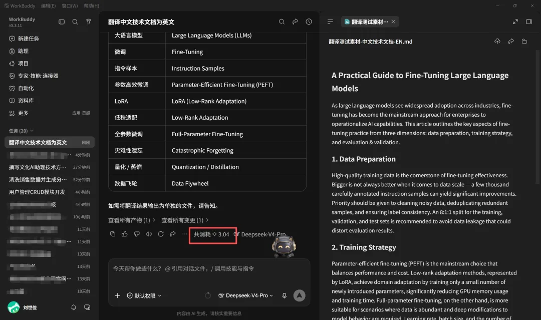This screenshot has height=320, width=541.
Task: Click the 共消耗 3.04 credit label
Action: [x=211, y=234]
